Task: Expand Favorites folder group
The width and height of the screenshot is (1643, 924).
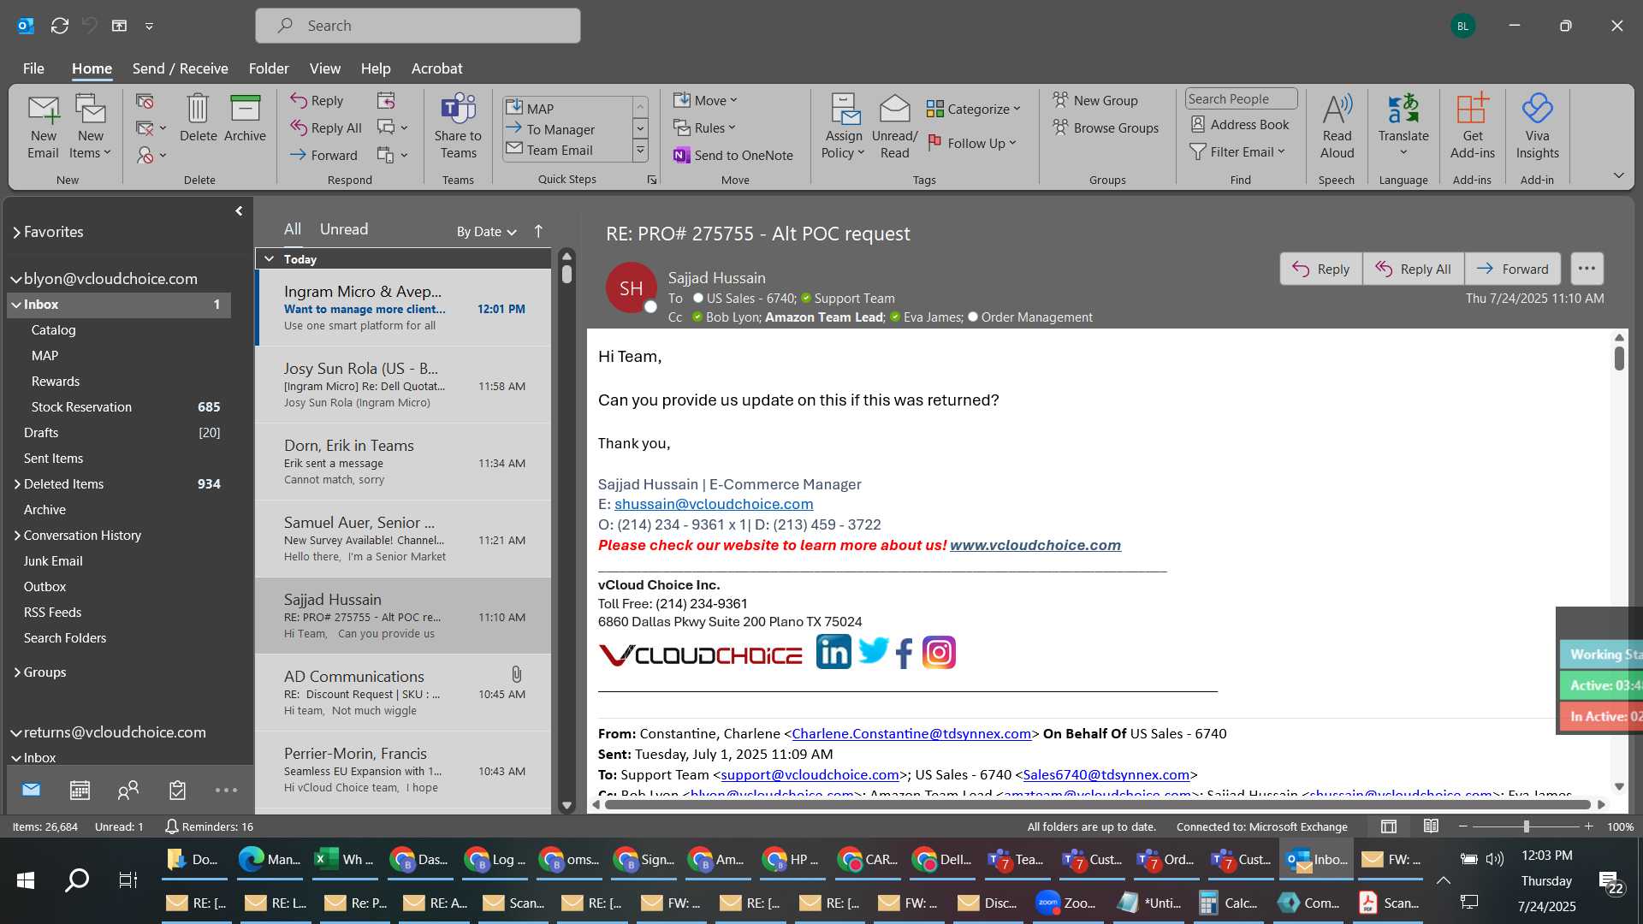Action: (16, 232)
